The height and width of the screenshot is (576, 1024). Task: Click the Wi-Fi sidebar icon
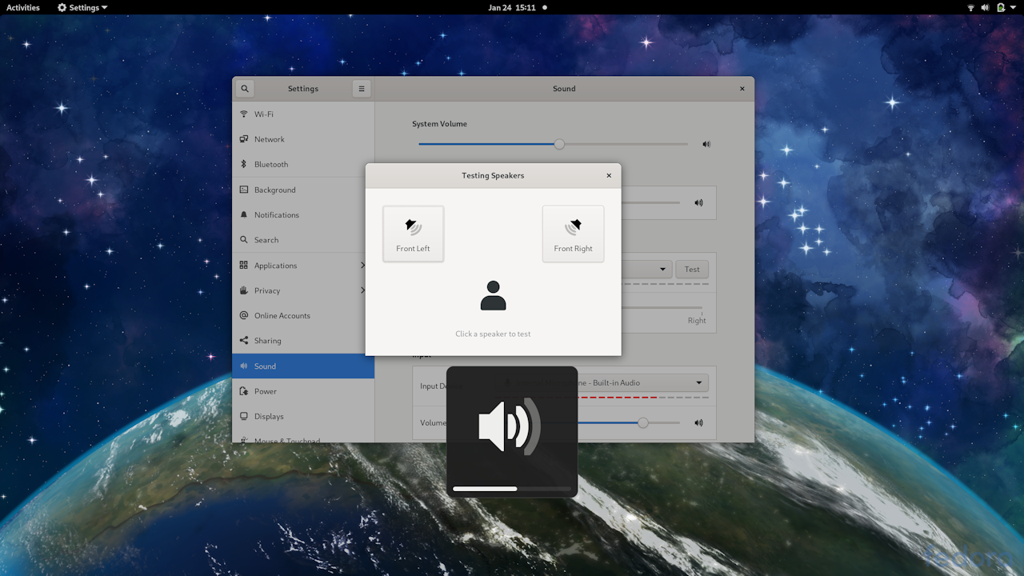pos(244,114)
